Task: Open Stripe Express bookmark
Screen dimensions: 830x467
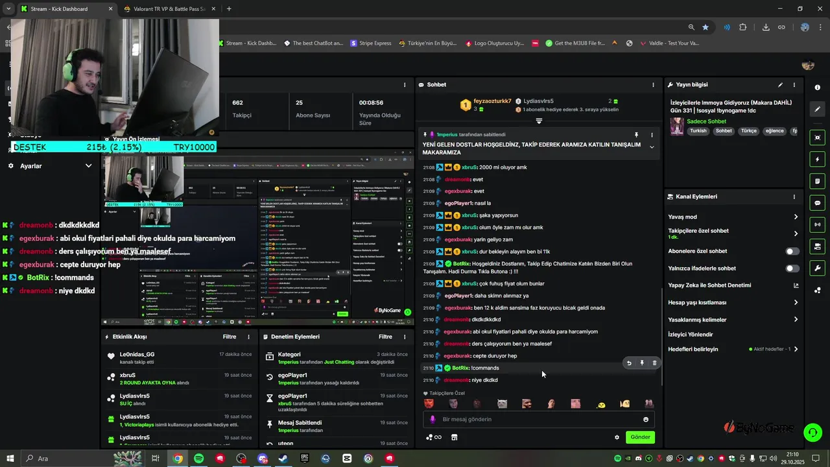Action: point(371,43)
